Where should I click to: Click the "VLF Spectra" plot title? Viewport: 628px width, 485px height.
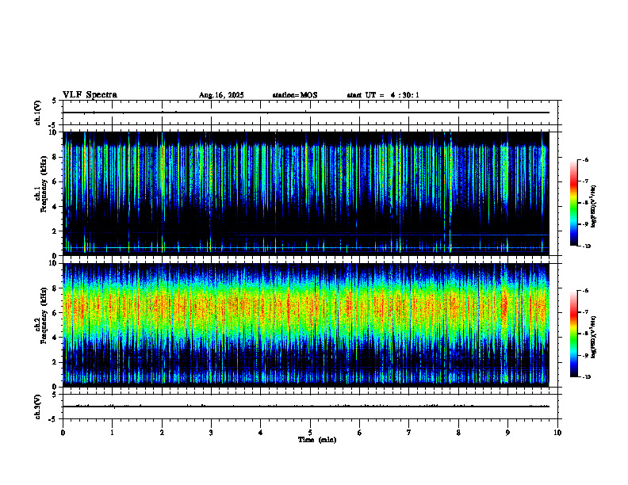point(90,95)
